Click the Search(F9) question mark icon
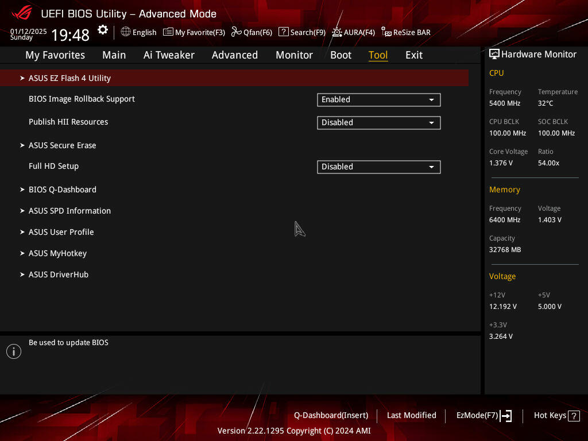 284,32
